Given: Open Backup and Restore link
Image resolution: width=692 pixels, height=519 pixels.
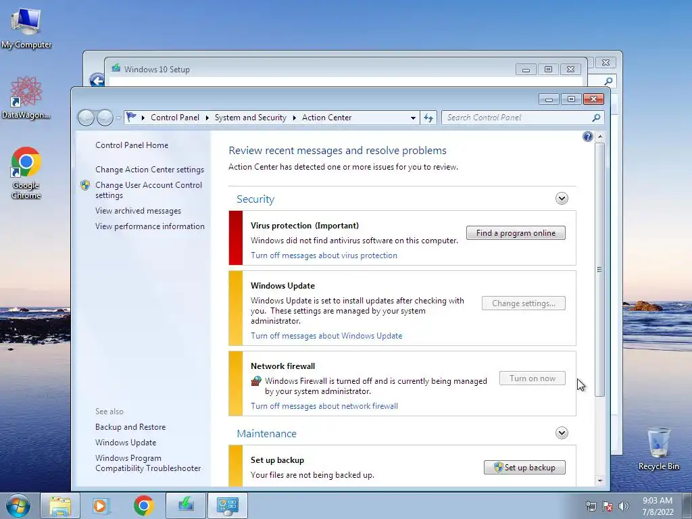Looking at the screenshot, I should pos(130,427).
